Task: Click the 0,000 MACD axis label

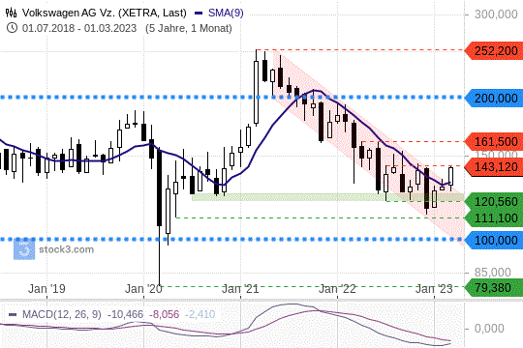Action: pyautogui.click(x=489, y=329)
